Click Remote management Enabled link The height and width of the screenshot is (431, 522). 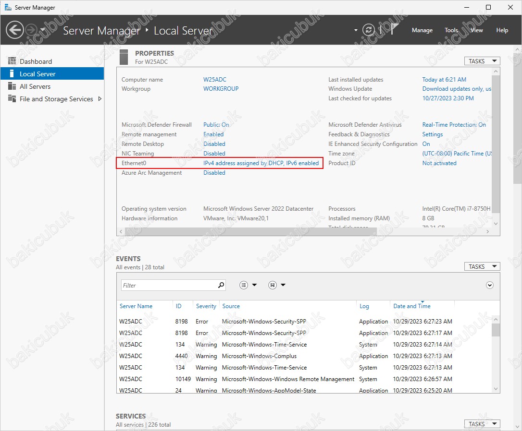[213, 134]
